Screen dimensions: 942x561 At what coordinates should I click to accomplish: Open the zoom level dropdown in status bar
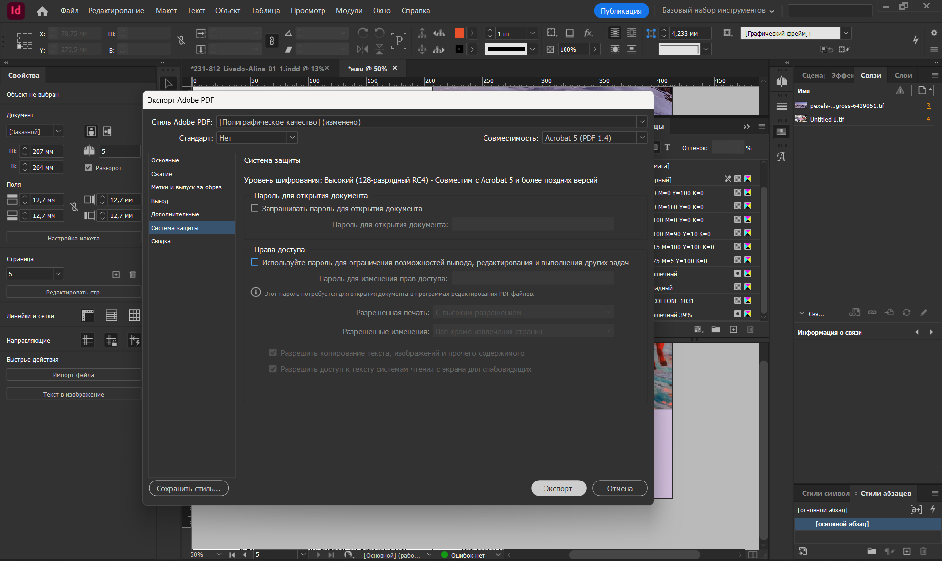pos(219,555)
